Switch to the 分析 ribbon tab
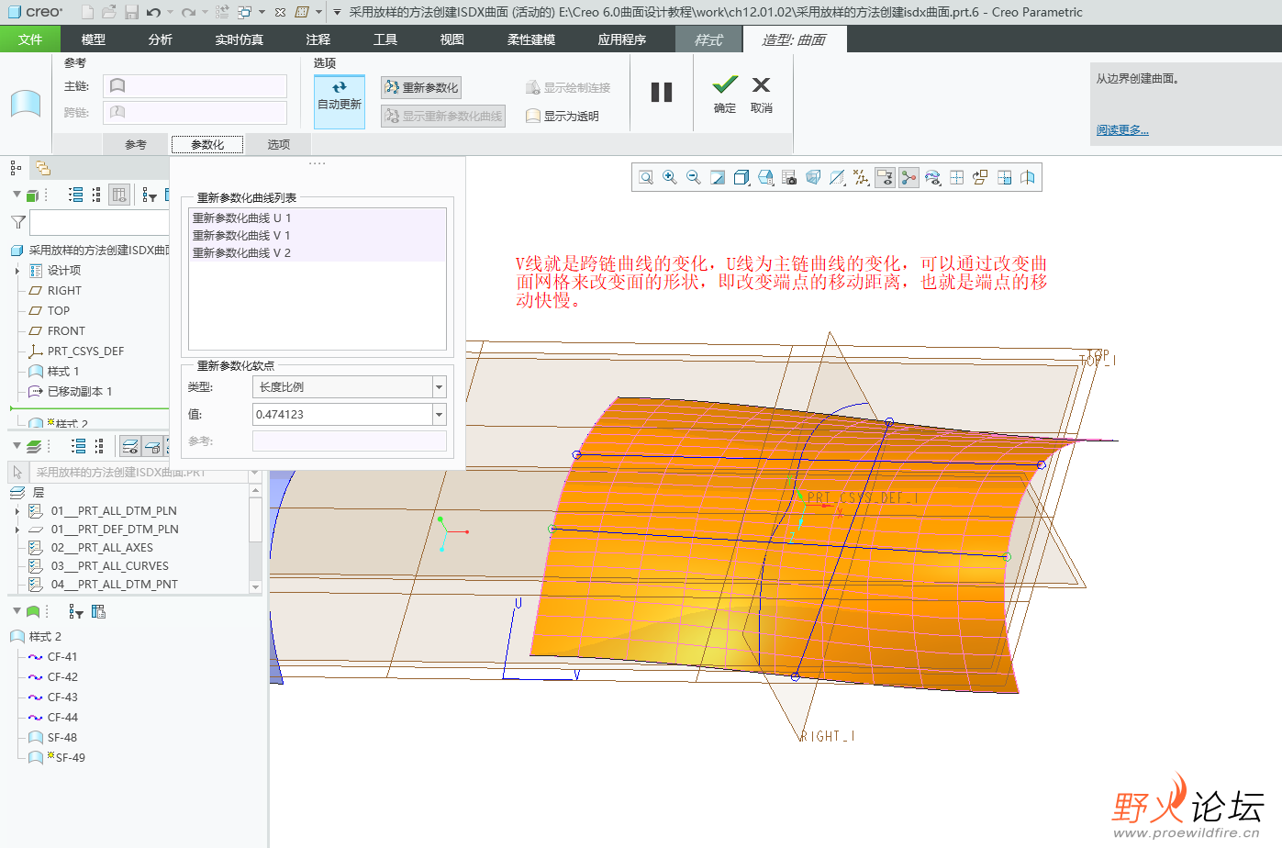Image resolution: width=1282 pixels, height=848 pixels. (161, 39)
